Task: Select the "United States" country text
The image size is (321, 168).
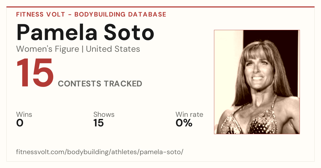Action: click(113, 49)
